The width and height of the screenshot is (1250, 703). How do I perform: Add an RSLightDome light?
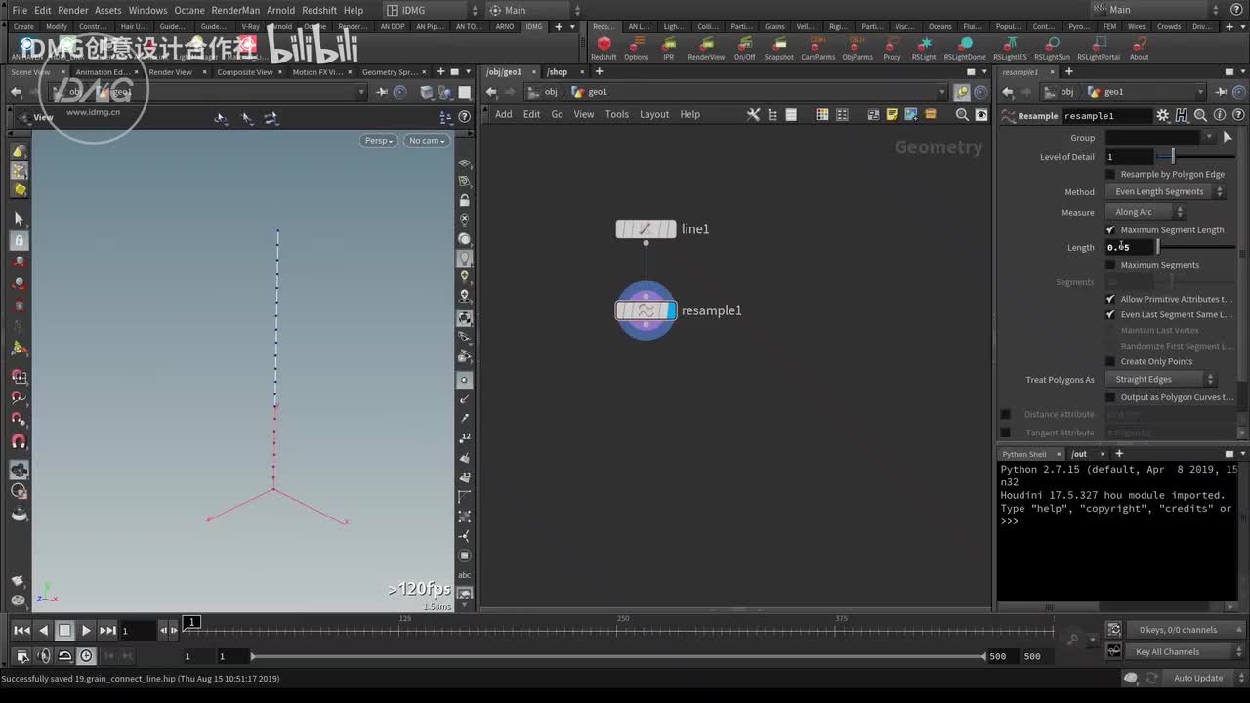pyautogui.click(x=965, y=49)
